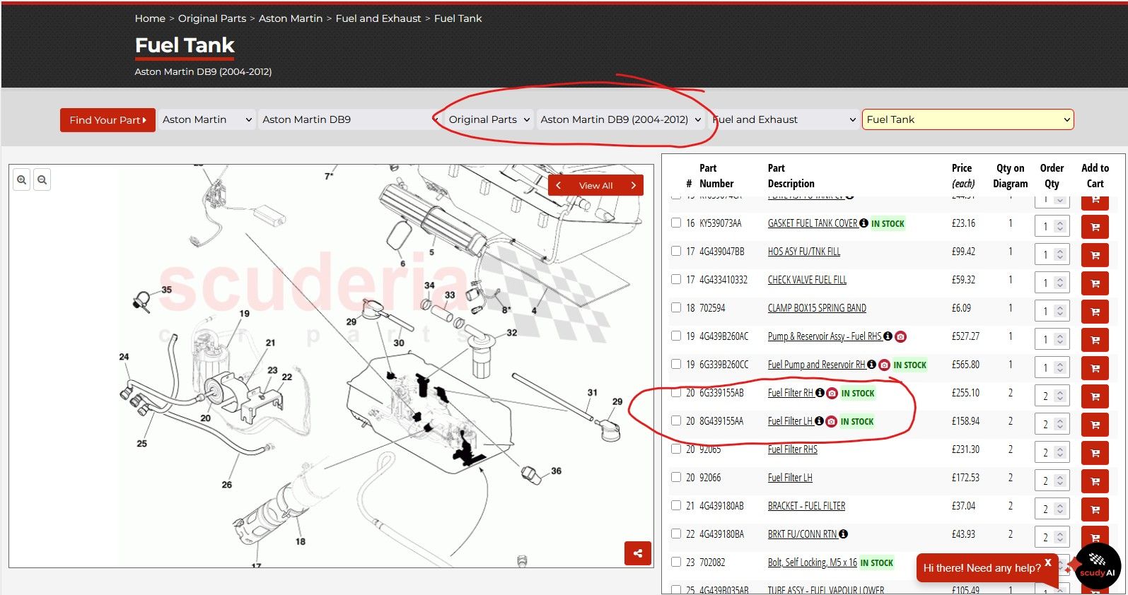This screenshot has width=1128, height=595.
Task: Tick checkbox for part 4G439180BA
Action: 676,534
